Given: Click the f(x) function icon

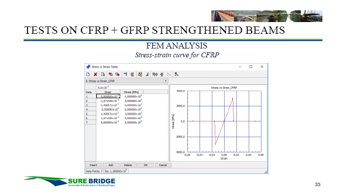Looking at the screenshot, I should pos(155,74).
